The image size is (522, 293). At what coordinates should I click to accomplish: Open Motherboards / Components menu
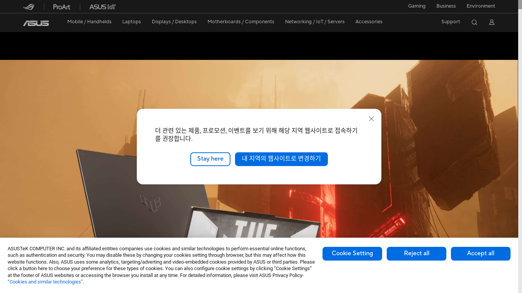tap(241, 22)
